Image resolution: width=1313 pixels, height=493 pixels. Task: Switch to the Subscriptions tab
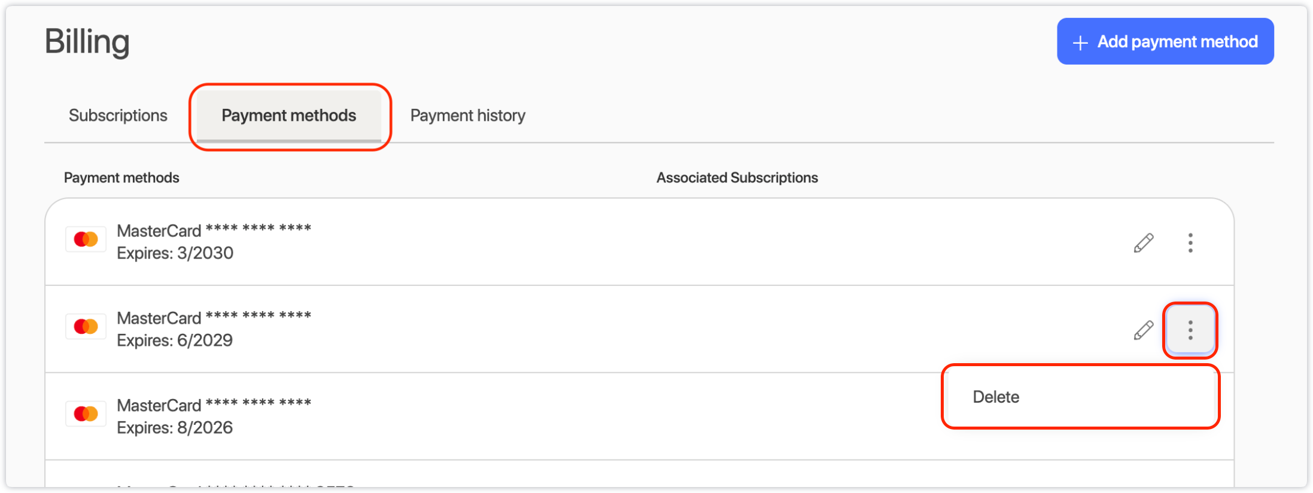point(118,115)
